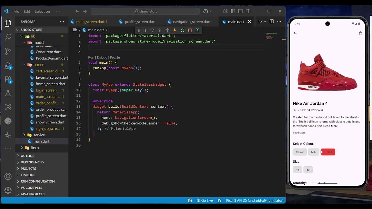The image size is (372, 209).
Task: Select the Pixel 8 API 35 device
Action: click(x=255, y=201)
